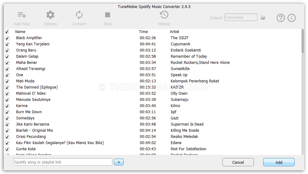Uncheck The Damned (Epilogue) checkbox
Image resolution: width=308 pixels, height=174 pixels.
(7, 88)
